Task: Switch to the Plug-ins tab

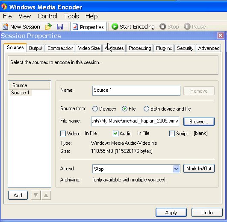Action: click(x=164, y=48)
